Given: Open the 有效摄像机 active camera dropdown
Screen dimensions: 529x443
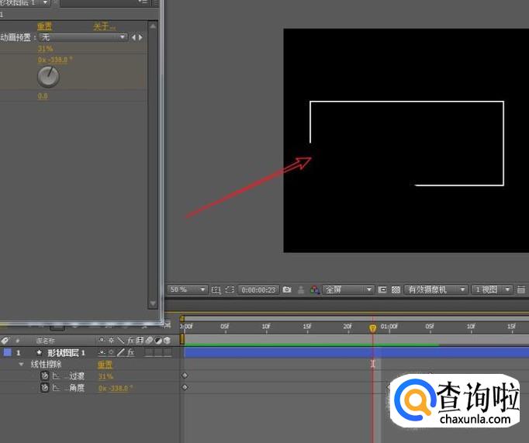Looking at the screenshot, I should coord(436,289).
